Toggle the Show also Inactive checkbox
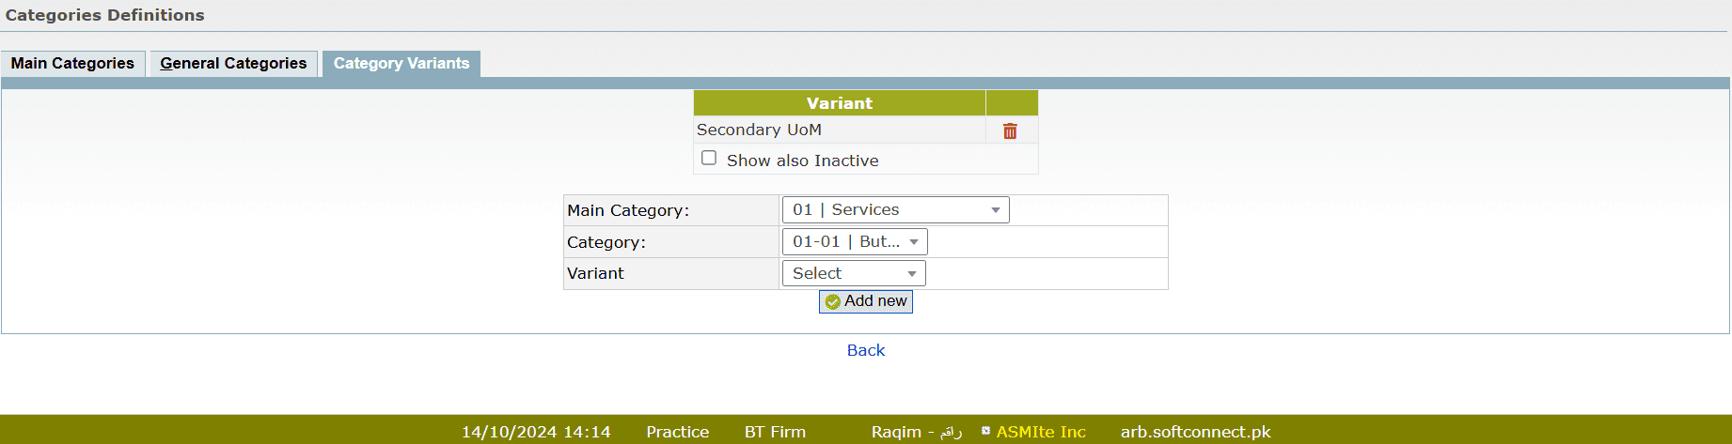This screenshot has width=1732, height=444. click(709, 159)
